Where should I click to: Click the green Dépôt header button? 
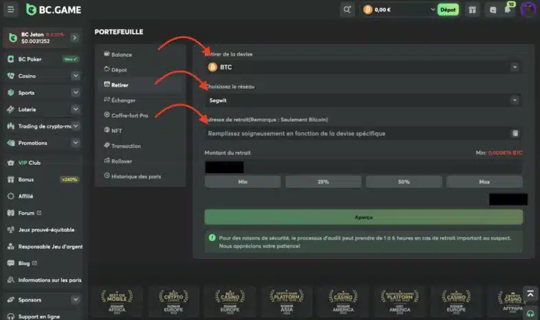[448, 10]
